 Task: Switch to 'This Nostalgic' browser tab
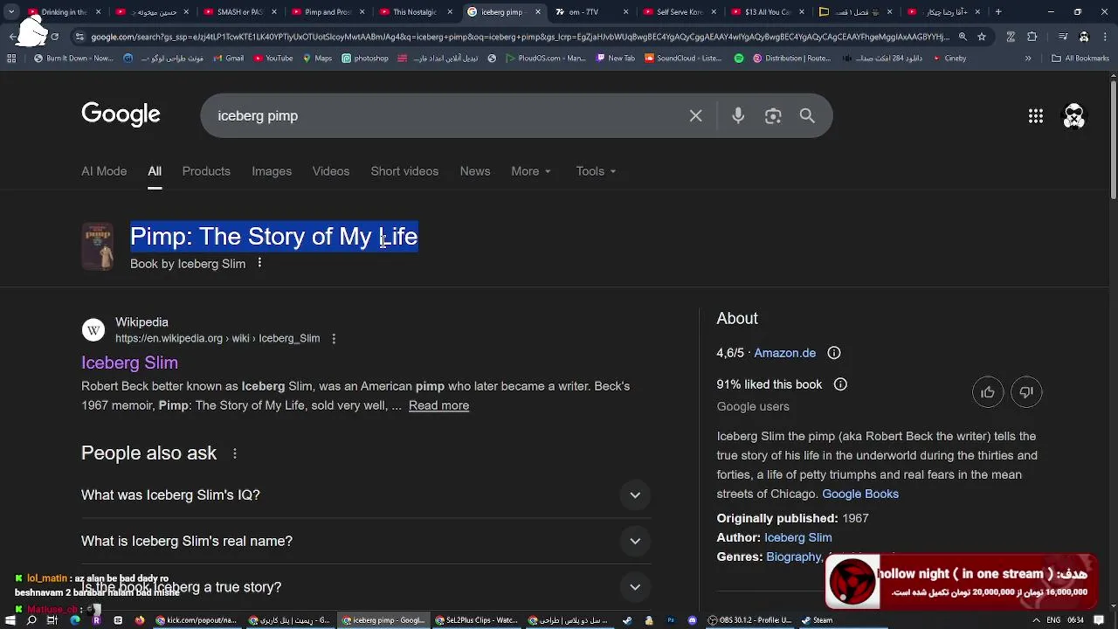click(x=414, y=12)
